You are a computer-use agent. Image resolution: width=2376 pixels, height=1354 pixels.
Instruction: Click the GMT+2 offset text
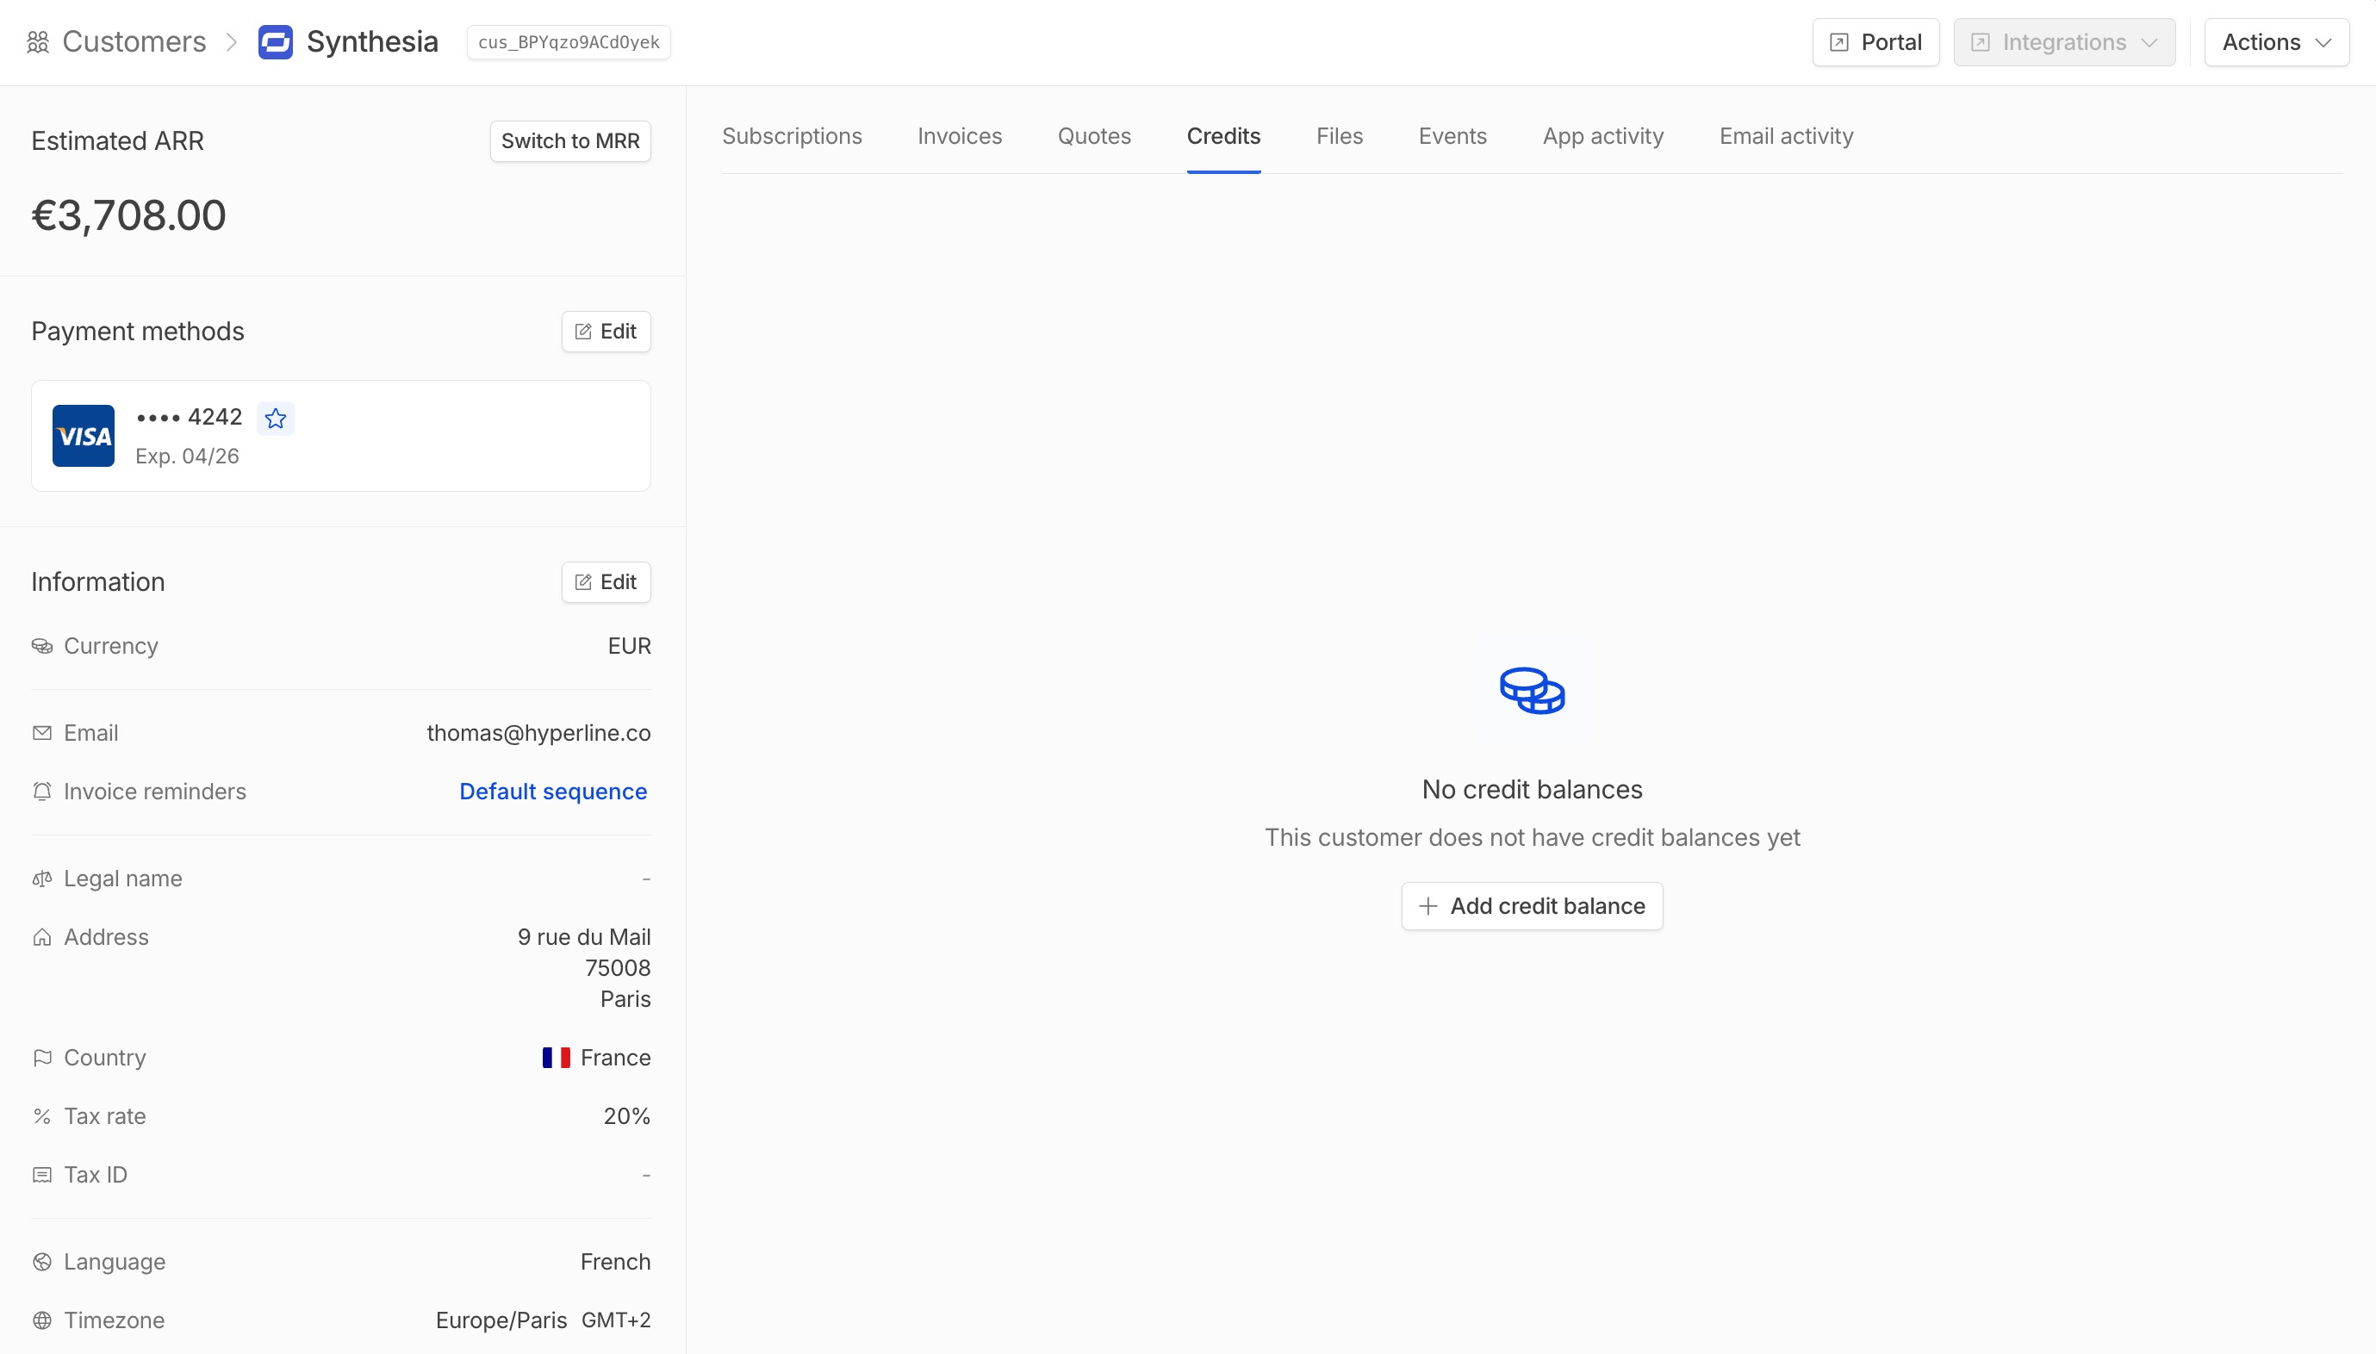(616, 1320)
